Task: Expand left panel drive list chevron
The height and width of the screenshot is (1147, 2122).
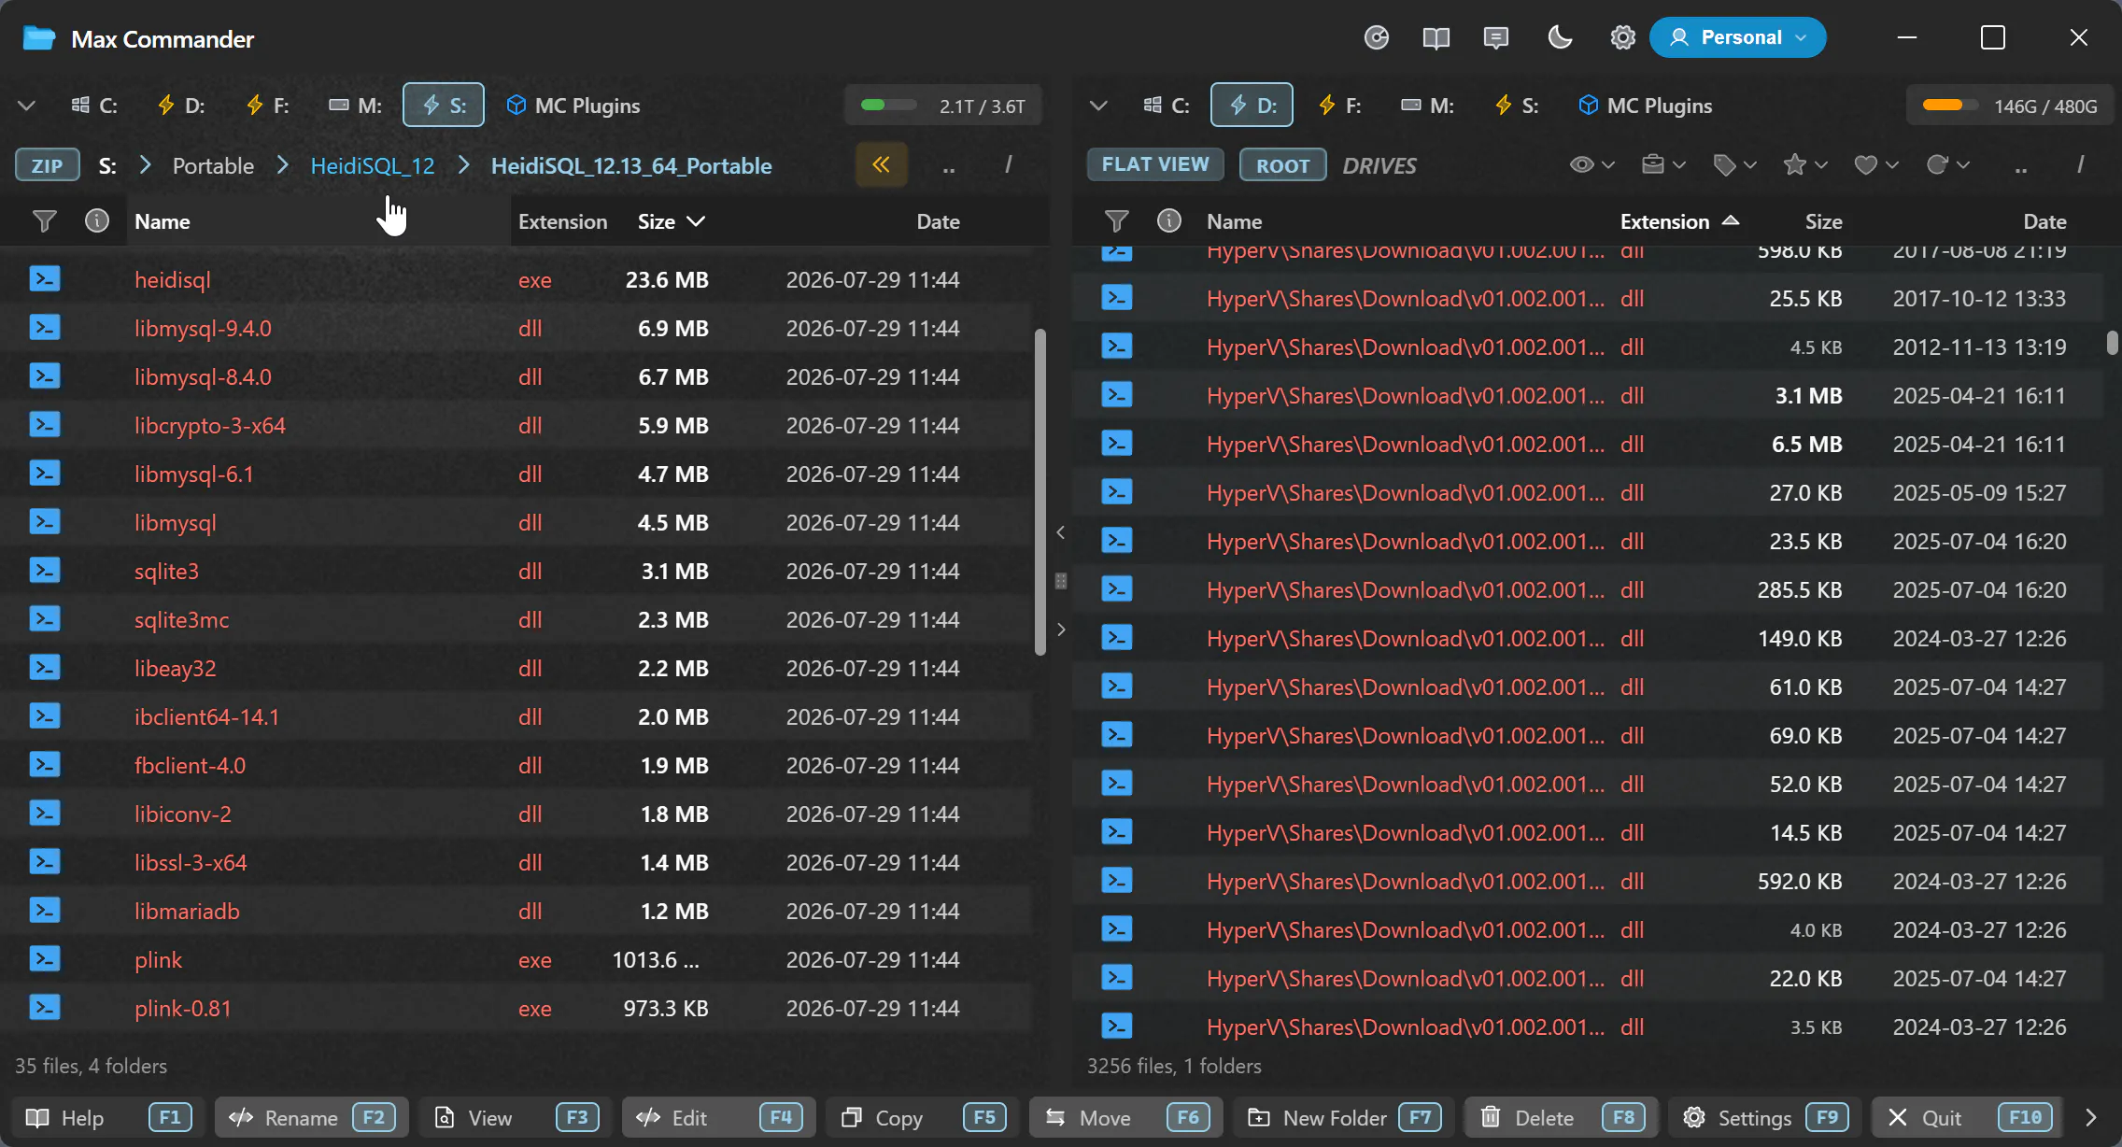Action: click(27, 106)
